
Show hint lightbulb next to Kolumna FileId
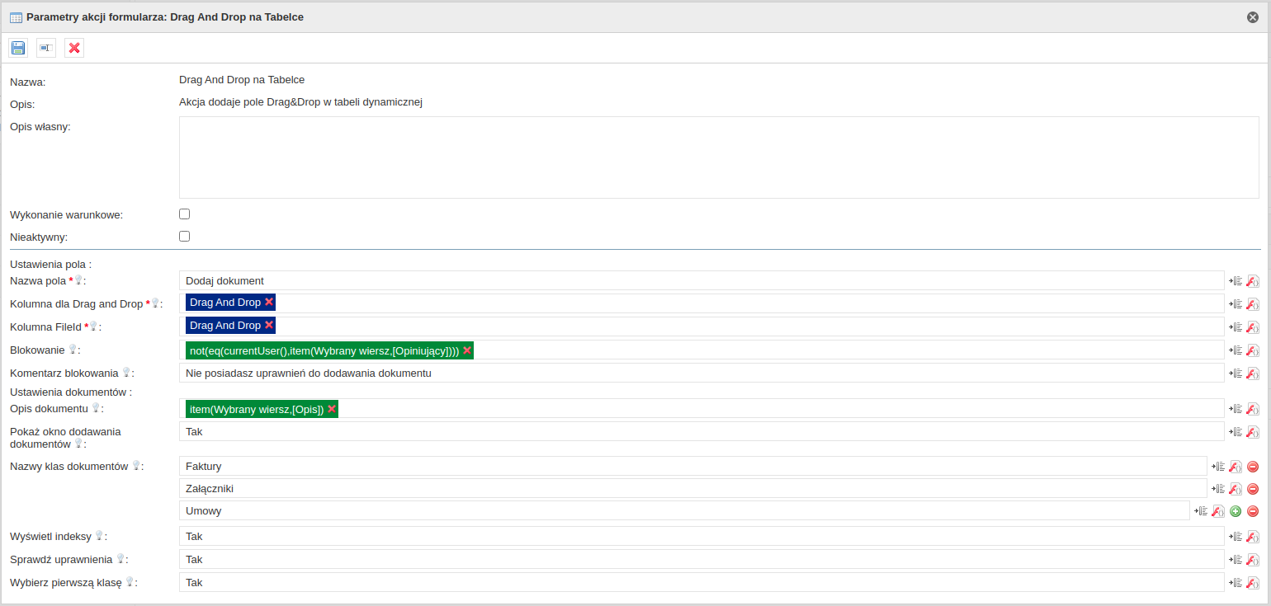[x=93, y=326]
